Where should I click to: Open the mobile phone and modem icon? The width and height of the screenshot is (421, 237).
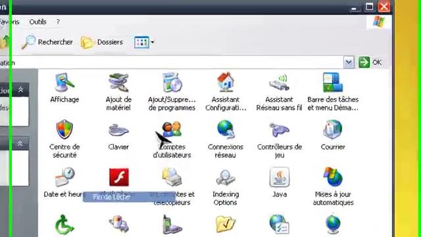click(x=172, y=224)
